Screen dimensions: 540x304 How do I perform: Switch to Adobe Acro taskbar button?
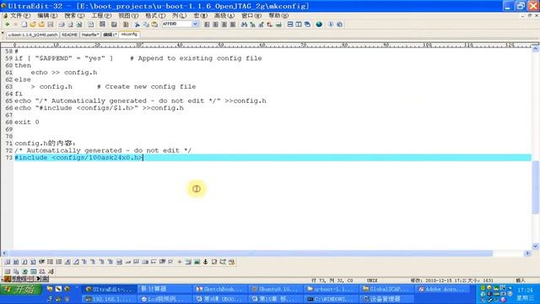click(442, 289)
